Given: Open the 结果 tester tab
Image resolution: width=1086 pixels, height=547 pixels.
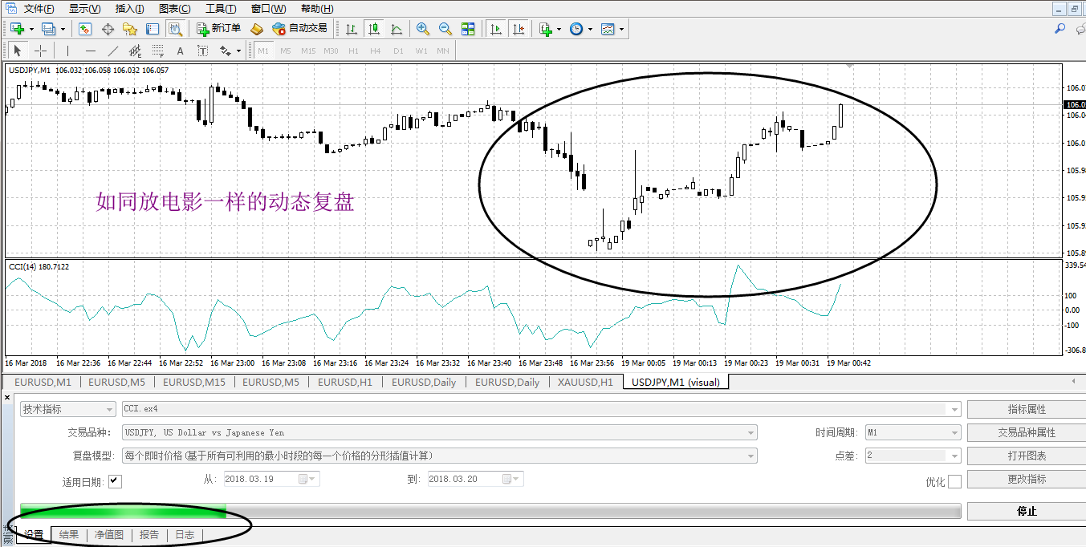Looking at the screenshot, I should 69,535.
